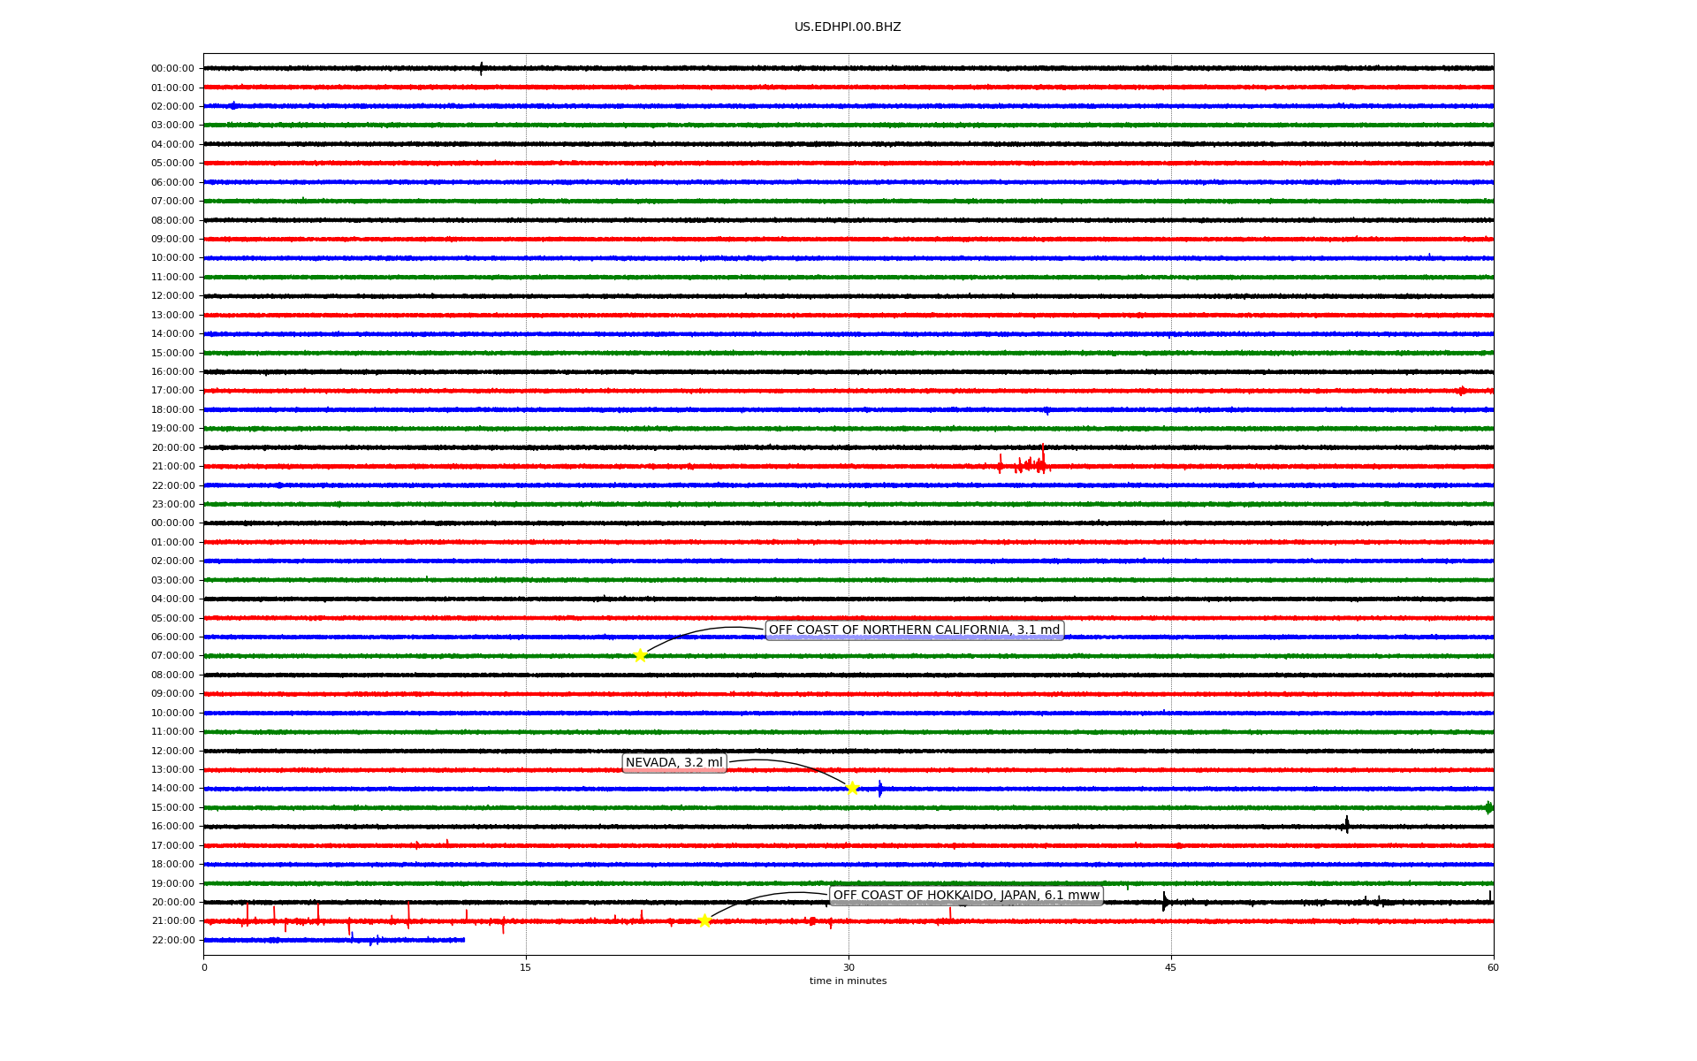Click the x-axis tick label 15
Screen dimensions: 1697x1061
pos(526,967)
